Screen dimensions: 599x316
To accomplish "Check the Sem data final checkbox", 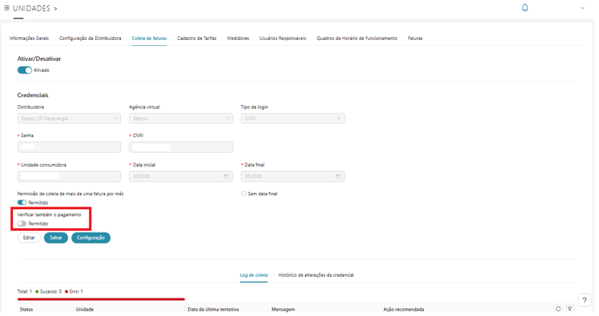I will pos(244,194).
